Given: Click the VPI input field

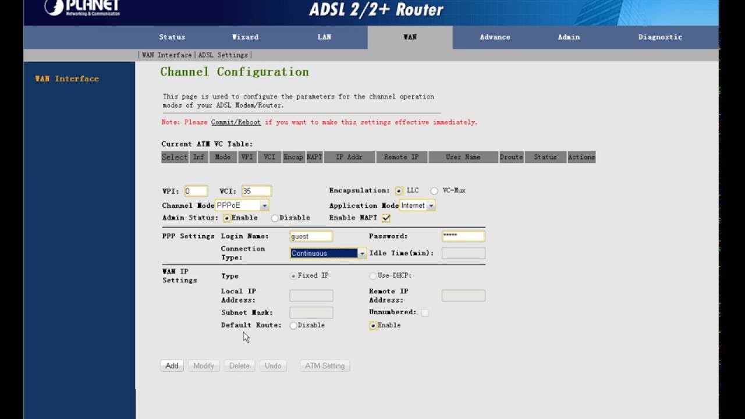Looking at the screenshot, I should coord(196,191).
